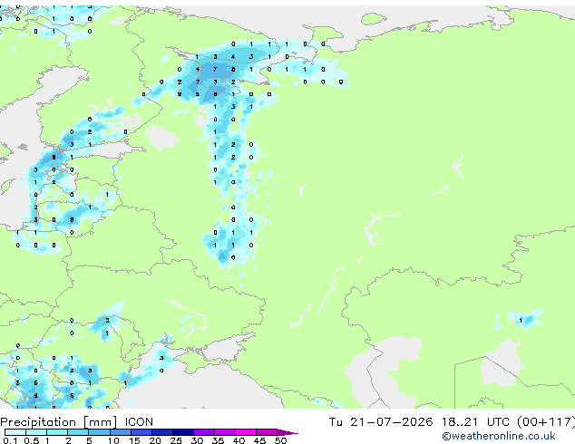The width and height of the screenshot is (575, 444).
Task: Pick the violet legend swatch between 35 and 40
Action: pyautogui.click(x=224, y=432)
